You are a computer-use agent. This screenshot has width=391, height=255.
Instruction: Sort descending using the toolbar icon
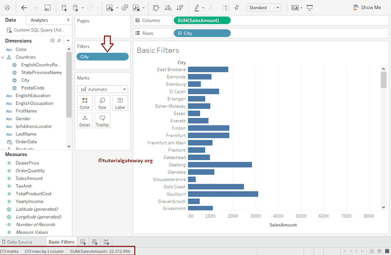click(181, 8)
